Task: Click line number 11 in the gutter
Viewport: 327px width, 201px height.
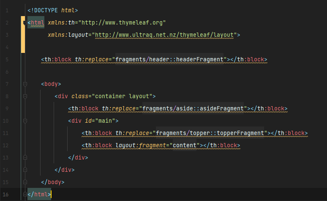Action: coord(5,133)
